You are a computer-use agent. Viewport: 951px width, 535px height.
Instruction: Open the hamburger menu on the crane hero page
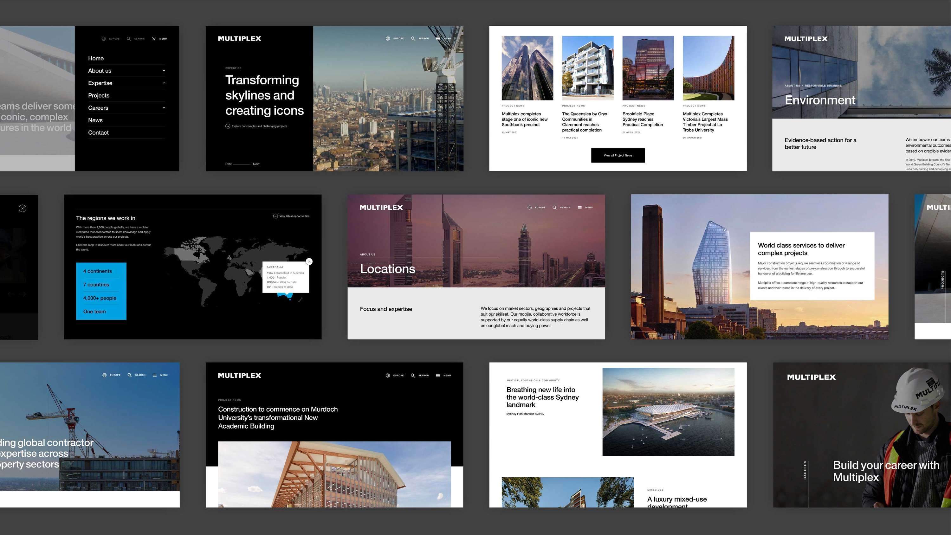tap(155, 375)
